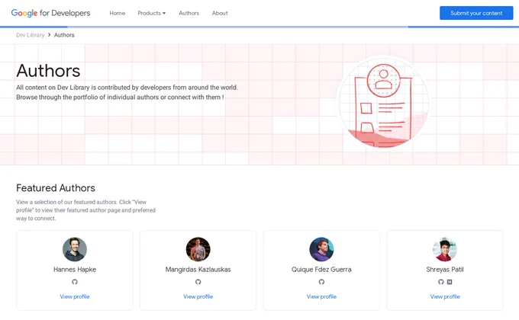Expand the Products dropdown menu
The image size is (519, 320).
(152, 13)
